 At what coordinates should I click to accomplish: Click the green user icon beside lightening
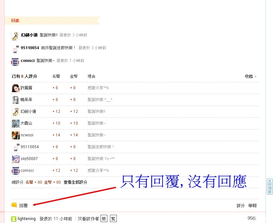(14, 219)
